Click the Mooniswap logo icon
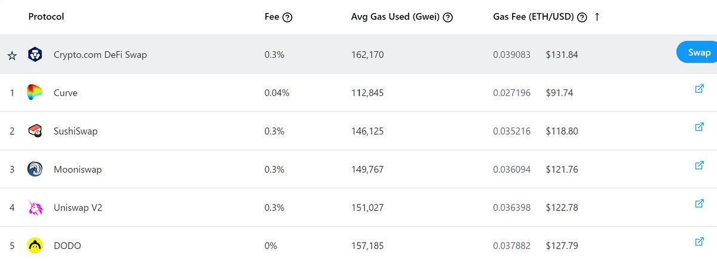Viewport: 717px width, 261px height. tap(35, 169)
